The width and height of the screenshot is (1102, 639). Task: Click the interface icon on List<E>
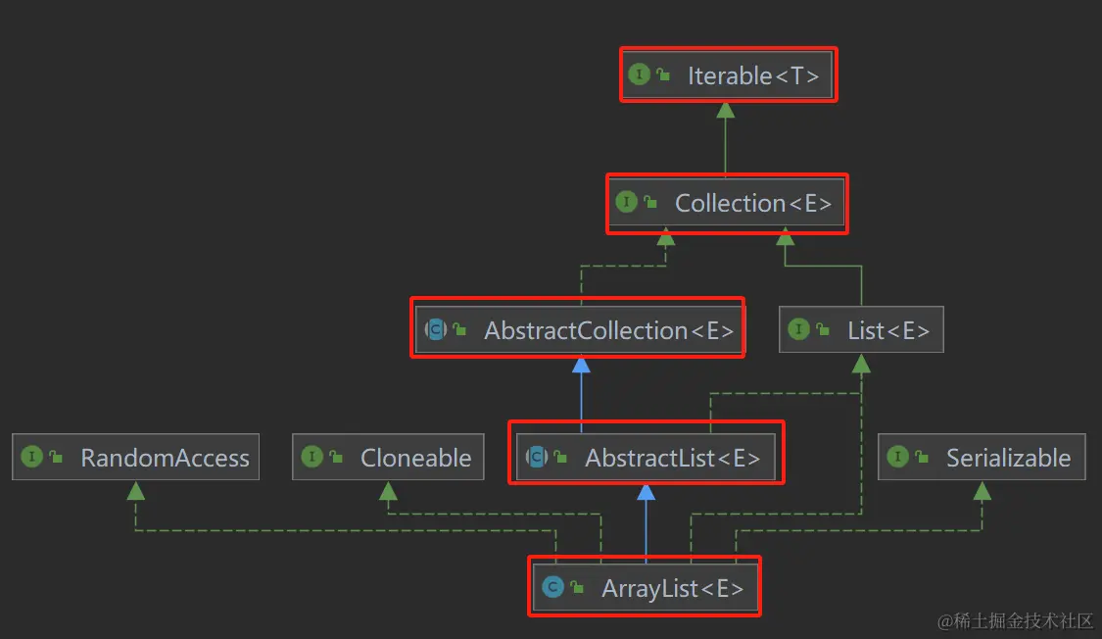point(798,329)
